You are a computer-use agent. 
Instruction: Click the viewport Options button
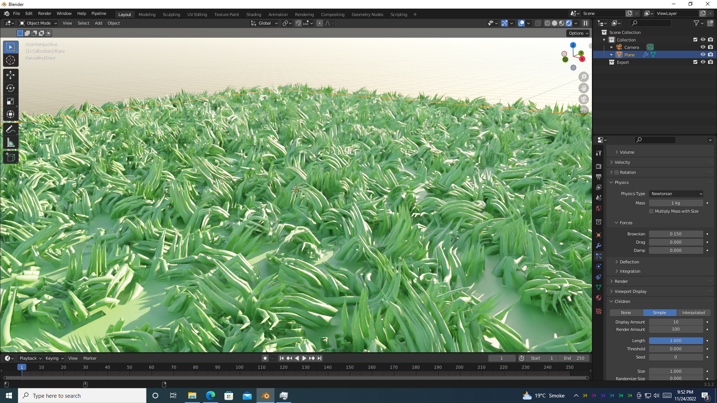pos(578,33)
